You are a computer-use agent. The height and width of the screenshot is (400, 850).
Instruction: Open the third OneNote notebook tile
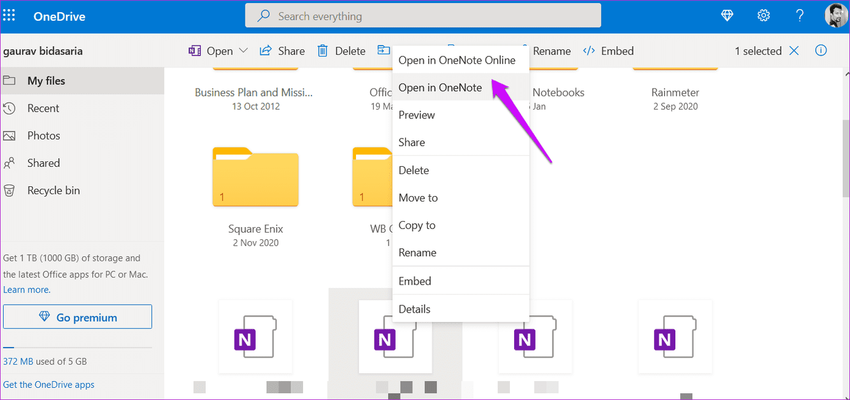(535, 336)
